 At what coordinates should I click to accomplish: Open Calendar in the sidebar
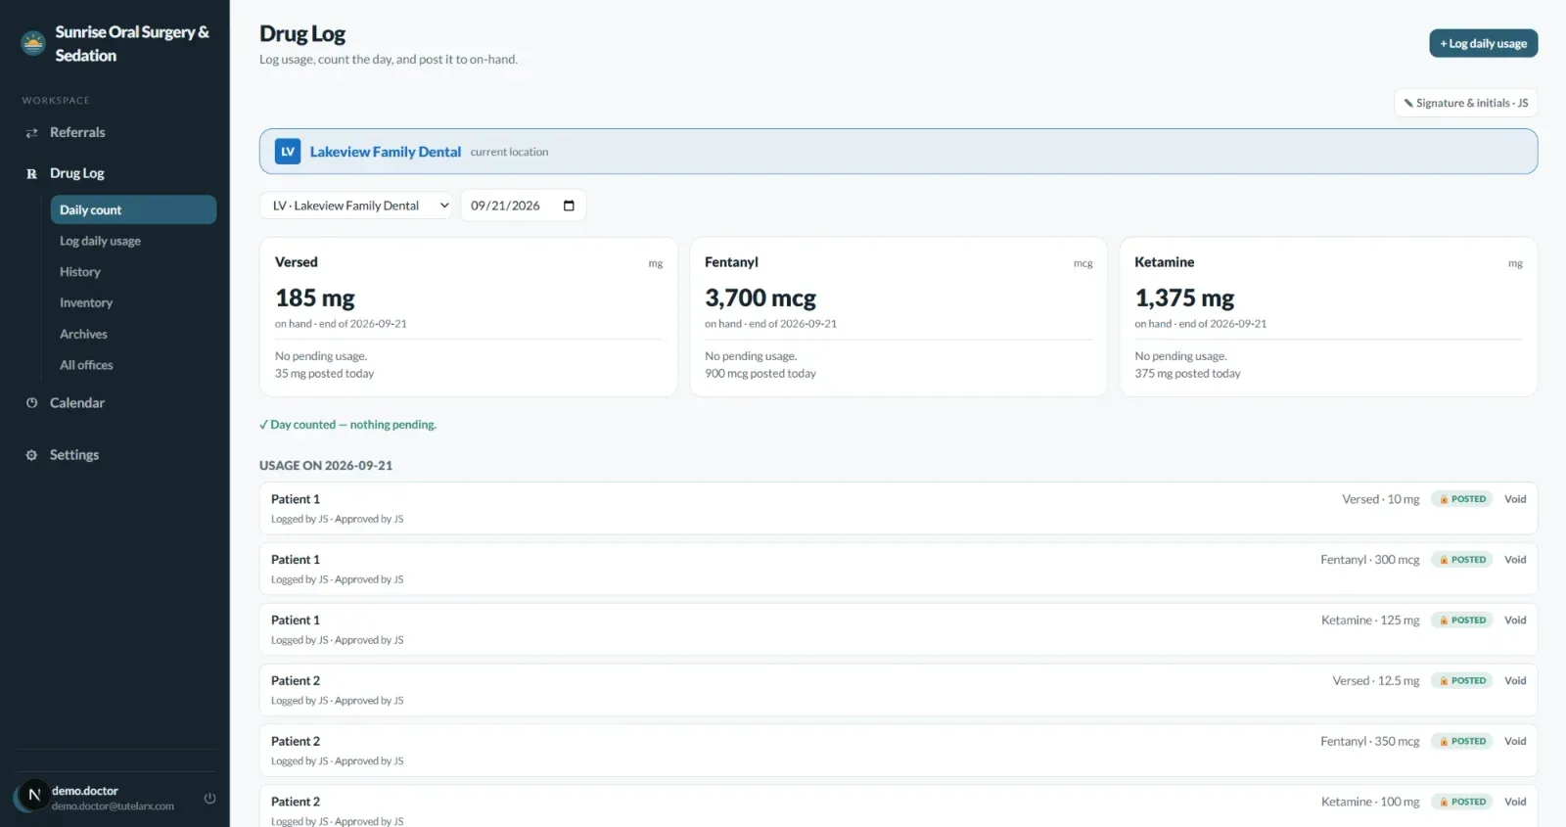point(77,403)
